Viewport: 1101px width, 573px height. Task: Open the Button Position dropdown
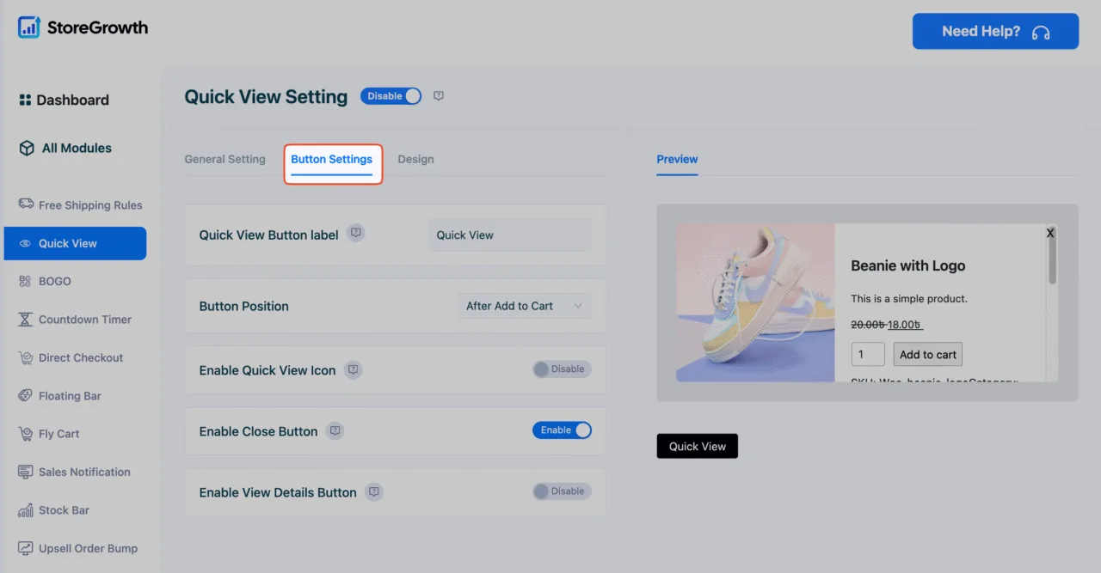[x=524, y=306]
